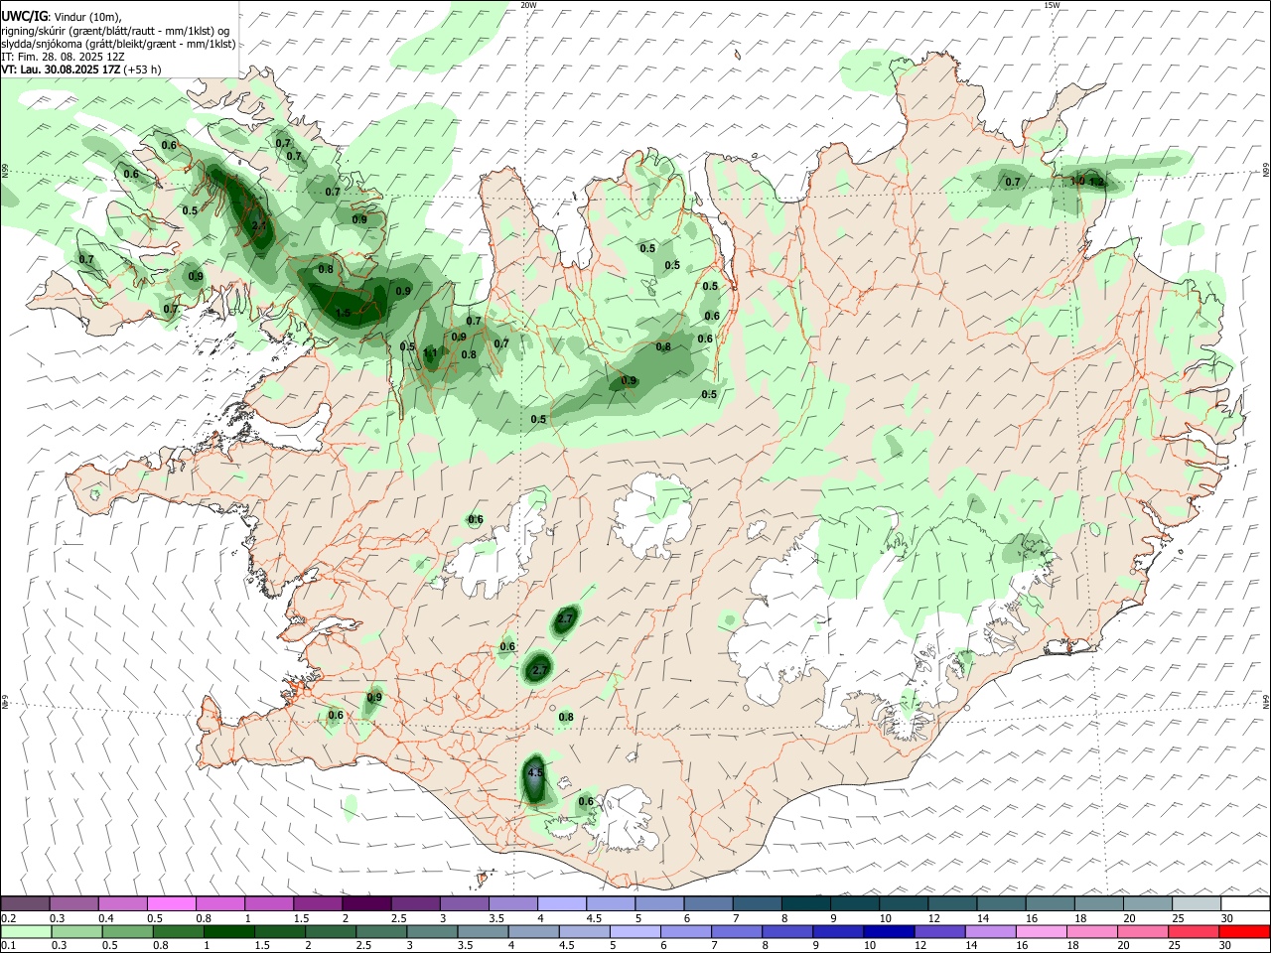Click the '20W' longitude label
The width and height of the screenshot is (1271, 953).
click(528, 5)
